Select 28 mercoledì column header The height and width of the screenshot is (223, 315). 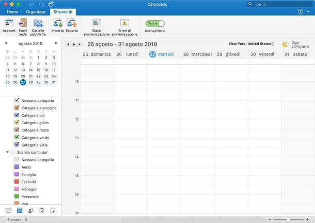[197, 54]
